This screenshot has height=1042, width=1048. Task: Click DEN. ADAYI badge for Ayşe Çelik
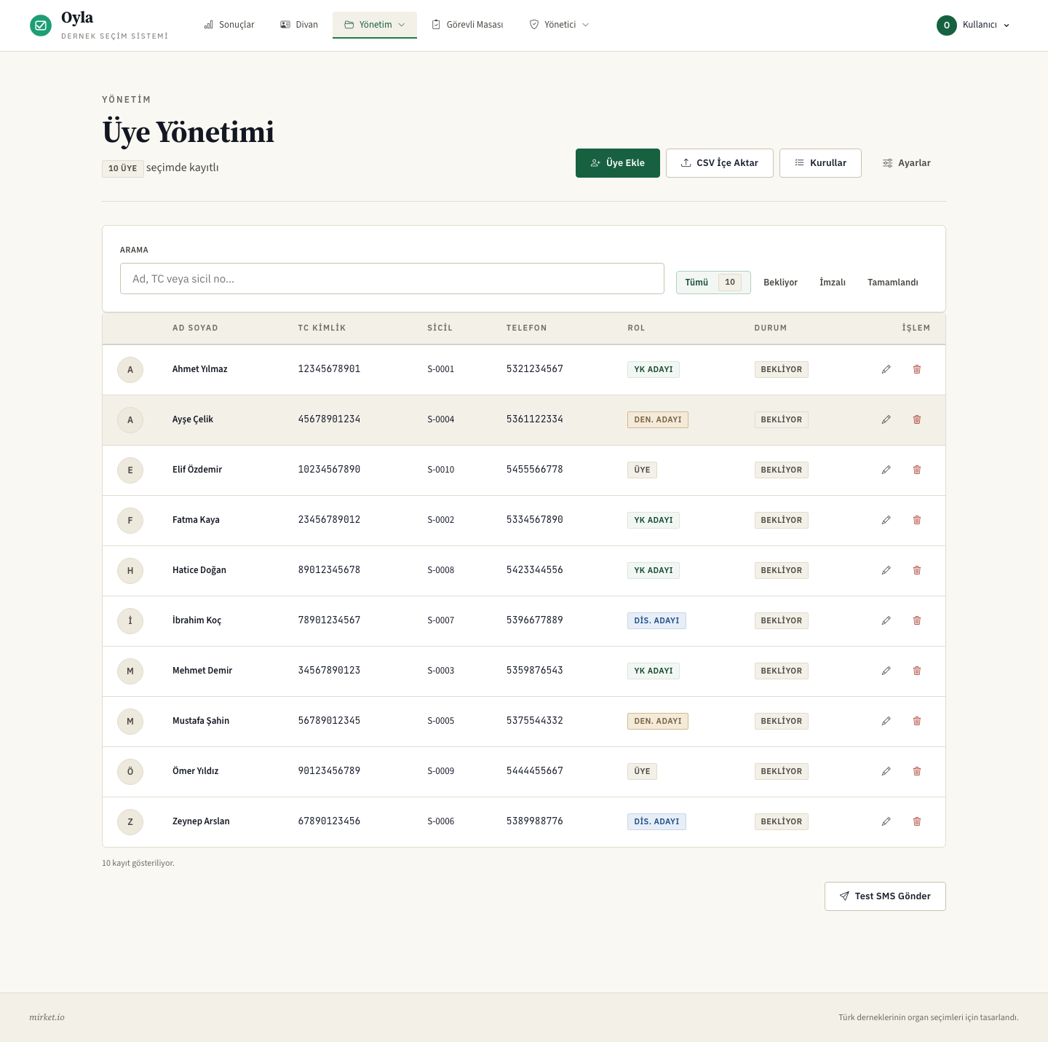pyautogui.click(x=658, y=419)
